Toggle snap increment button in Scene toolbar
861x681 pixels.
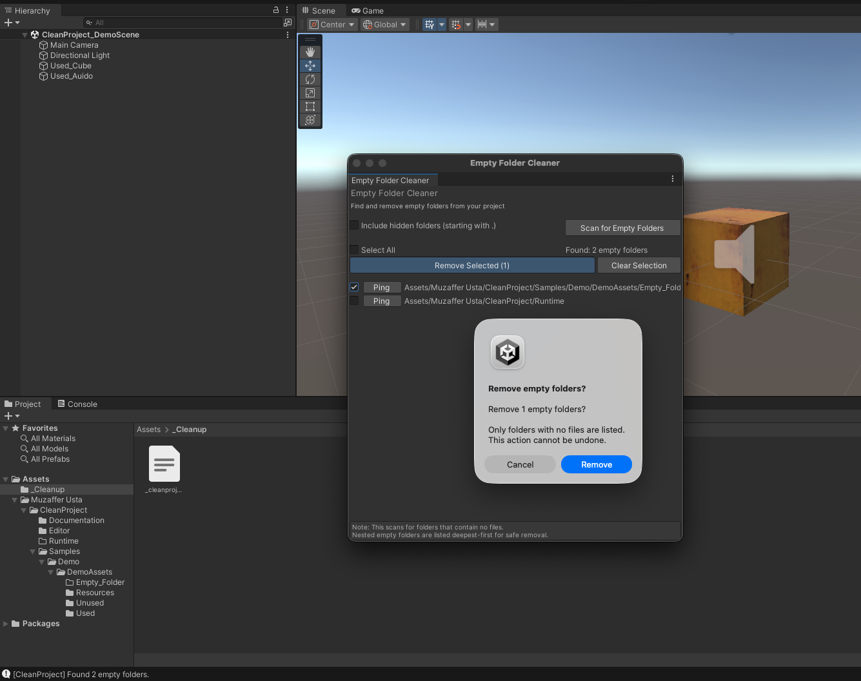(456, 25)
